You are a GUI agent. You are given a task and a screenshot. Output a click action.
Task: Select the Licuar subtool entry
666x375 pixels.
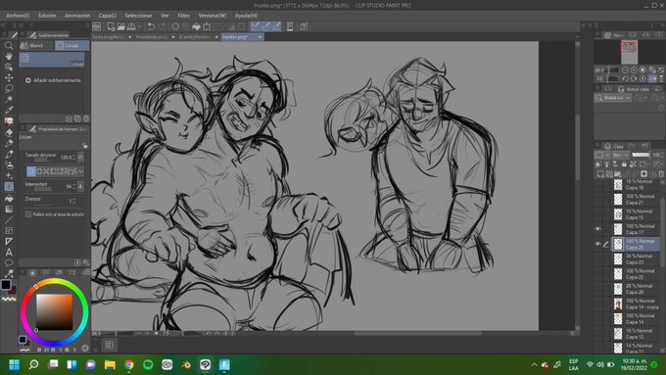[52, 60]
